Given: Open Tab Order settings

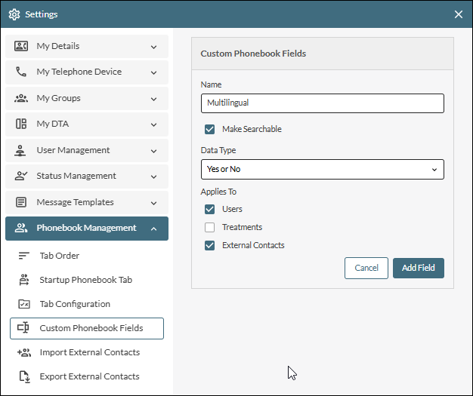Looking at the screenshot, I should [59, 256].
